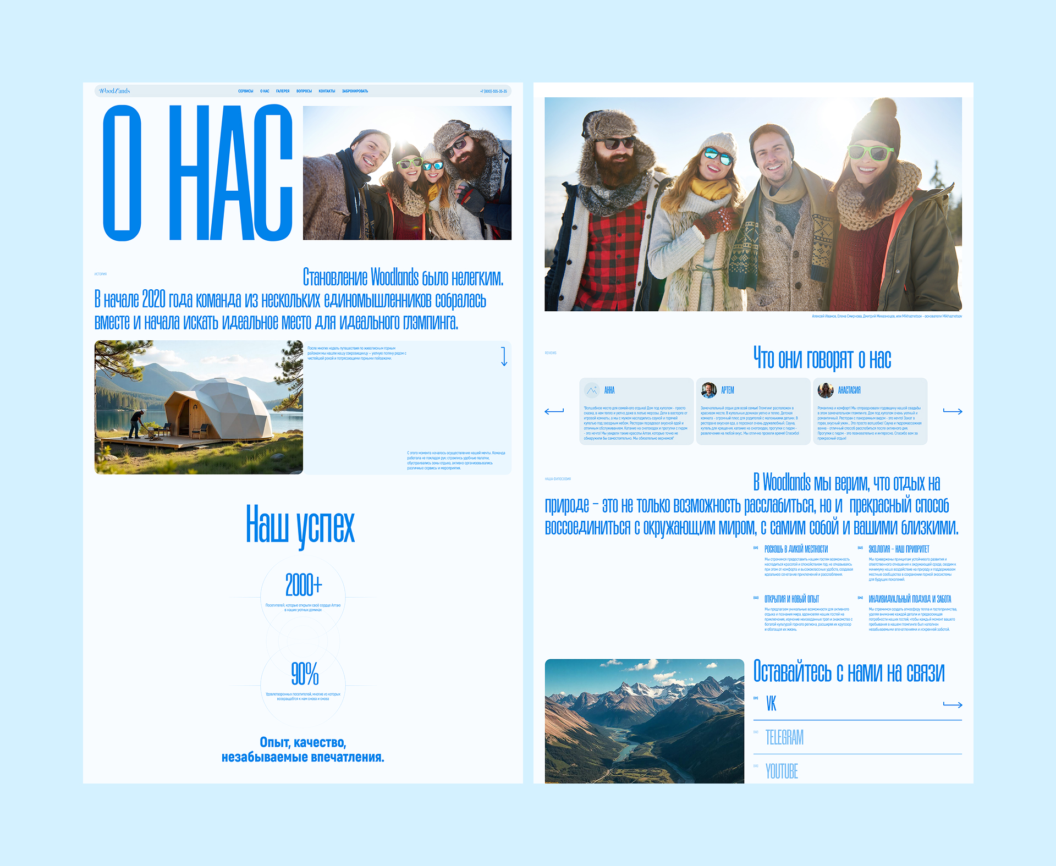This screenshot has height=866, width=1056.
Task: Open the Контакты page link
Action: tap(327, 91)
